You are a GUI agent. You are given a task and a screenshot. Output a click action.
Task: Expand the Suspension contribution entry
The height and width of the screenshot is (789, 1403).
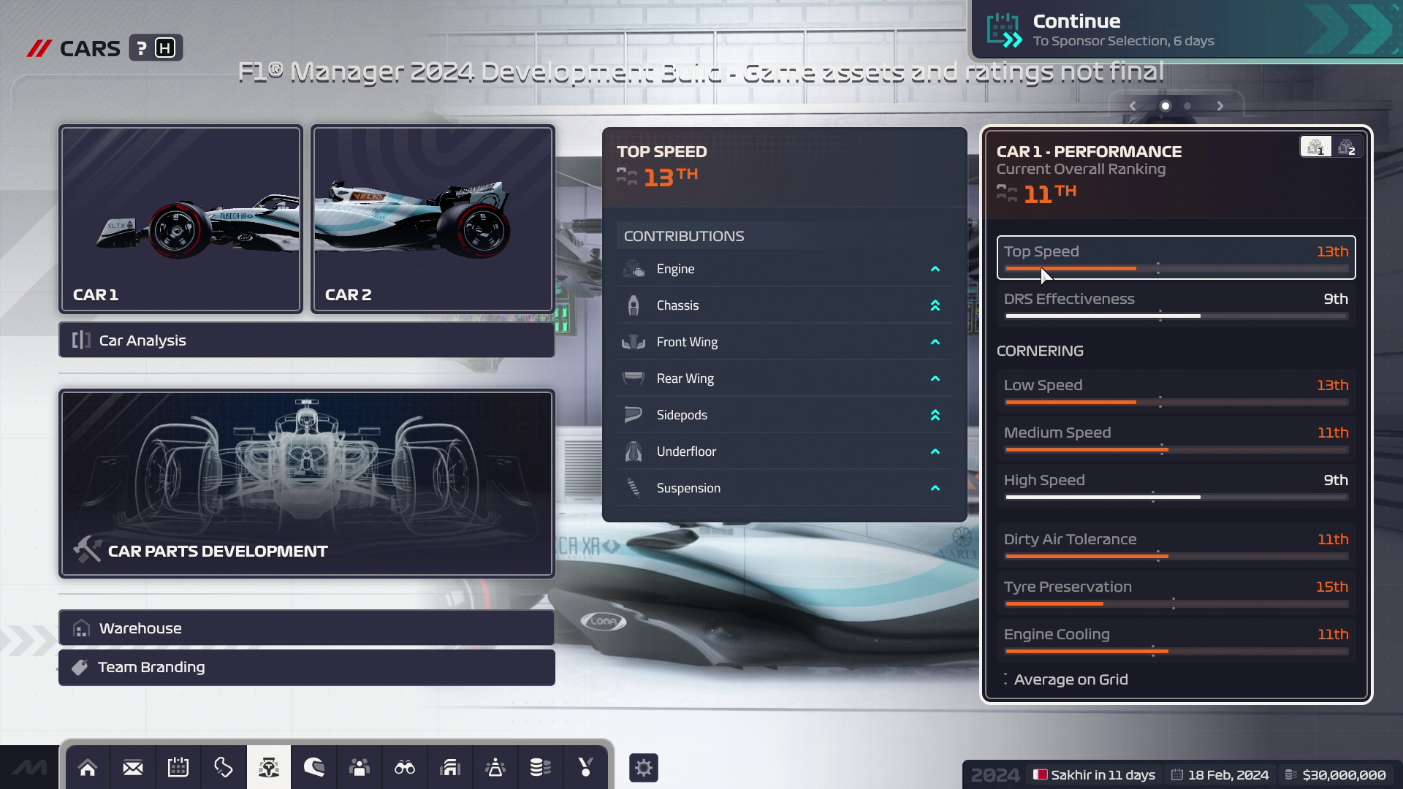935,487
